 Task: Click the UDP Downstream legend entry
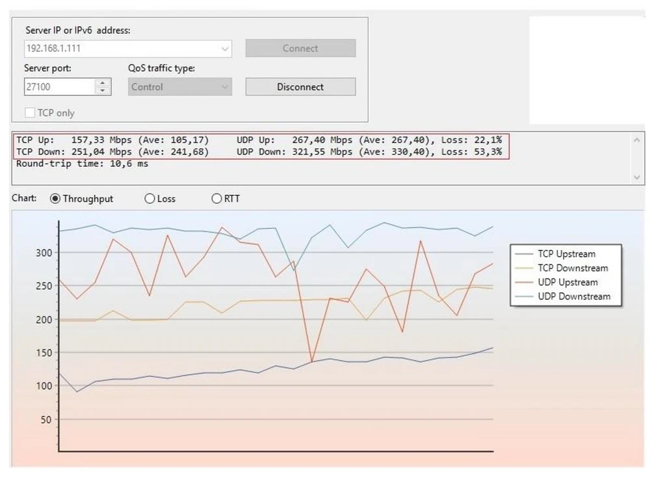[562, 297]
